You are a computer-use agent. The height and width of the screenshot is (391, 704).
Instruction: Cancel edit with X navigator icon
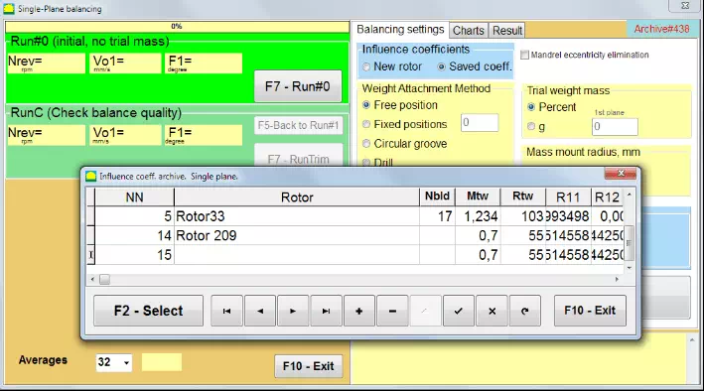pyautogui.click(x=492, y=311)
